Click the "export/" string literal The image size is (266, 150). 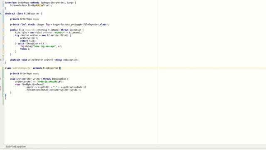[x=59, y=32]
